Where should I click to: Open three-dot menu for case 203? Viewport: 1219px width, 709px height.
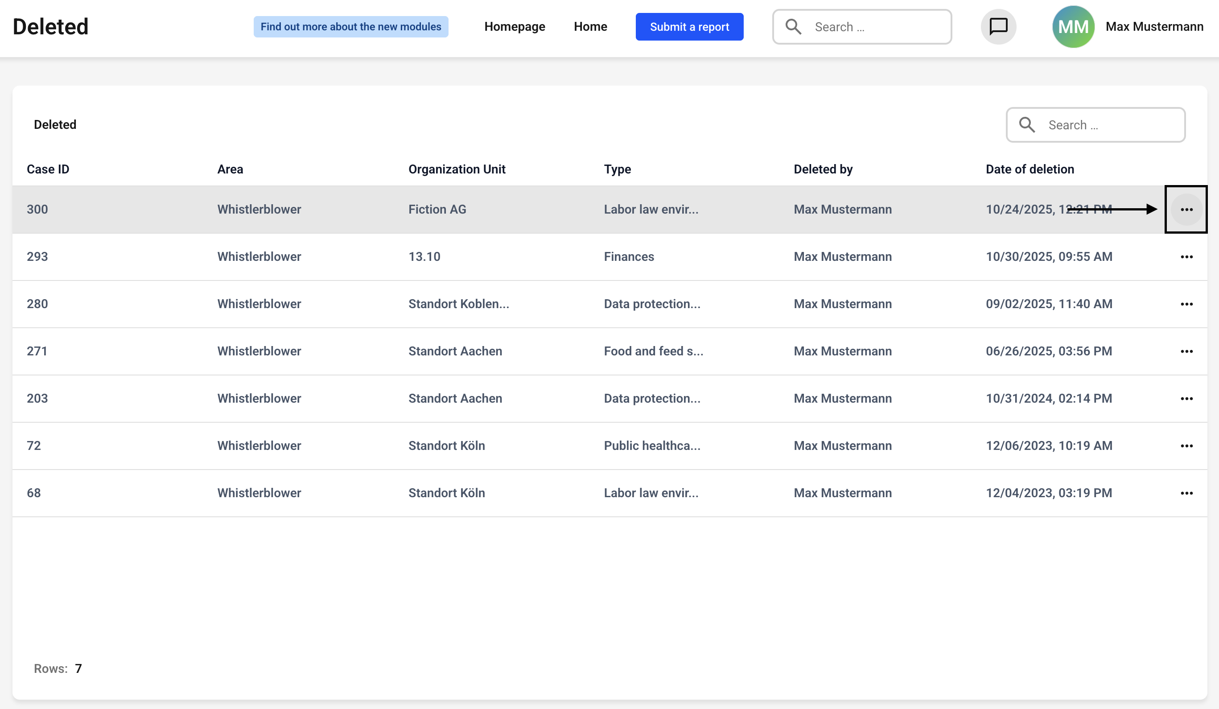(1186, 399)
